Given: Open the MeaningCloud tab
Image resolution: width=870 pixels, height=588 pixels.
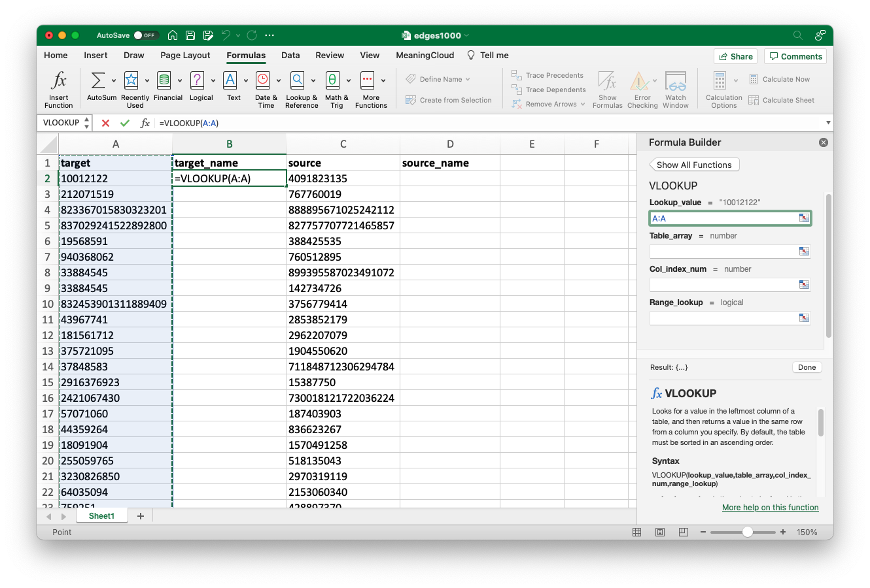Looking at the screenshot, I should [425, 56].
